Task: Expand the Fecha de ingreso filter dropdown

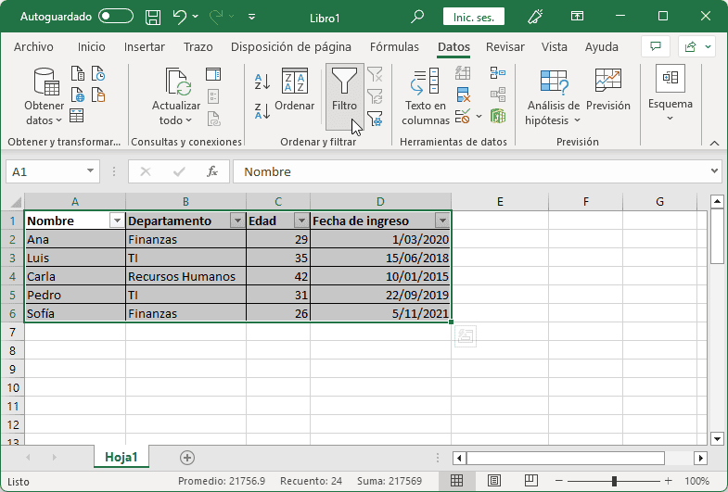Action: (x=442, y=221)
